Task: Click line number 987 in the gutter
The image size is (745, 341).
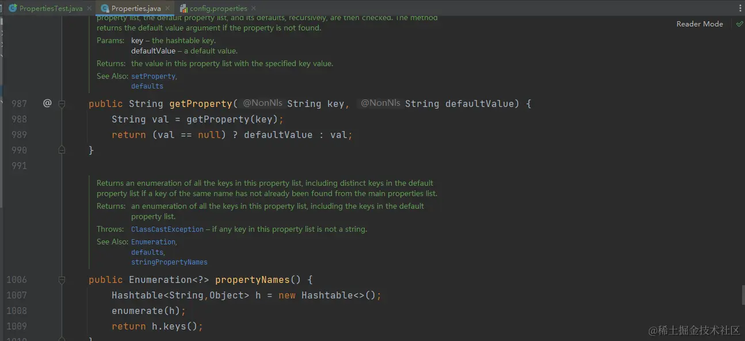Action: (x=19, y=104)
